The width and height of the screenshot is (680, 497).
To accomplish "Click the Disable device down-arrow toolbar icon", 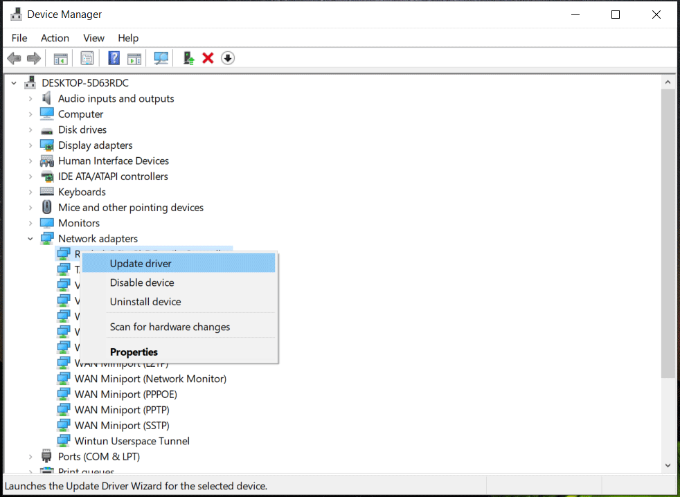I will pyautogui.click(x=228, y=58).
